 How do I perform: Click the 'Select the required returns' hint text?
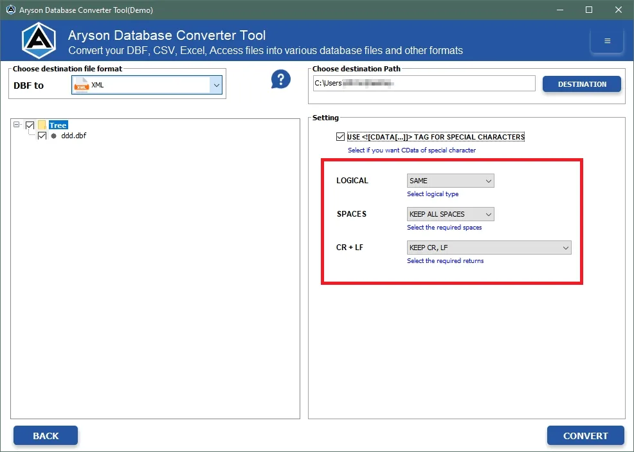[445, 261]
